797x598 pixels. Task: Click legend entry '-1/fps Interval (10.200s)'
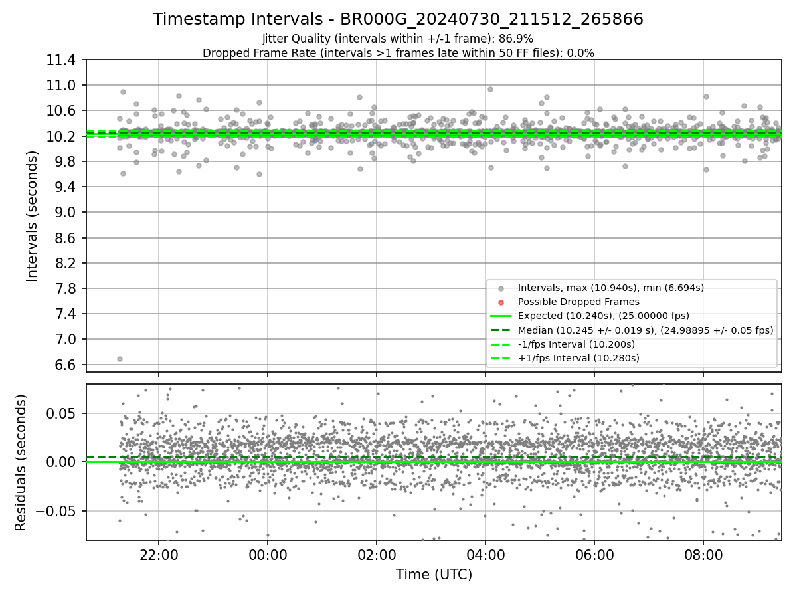coord(576,344)
